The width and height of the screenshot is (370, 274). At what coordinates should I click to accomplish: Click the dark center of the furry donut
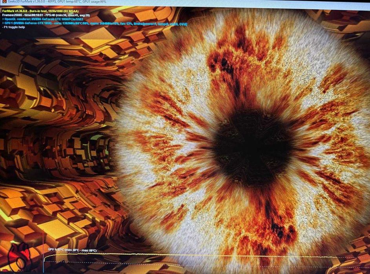click(253, 148)
